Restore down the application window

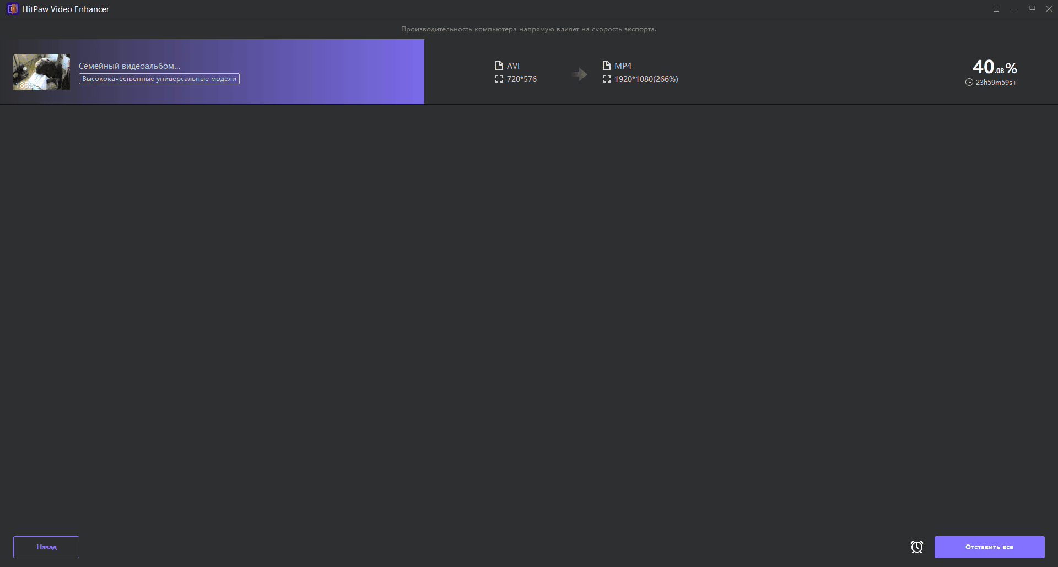coord(1031,9)
